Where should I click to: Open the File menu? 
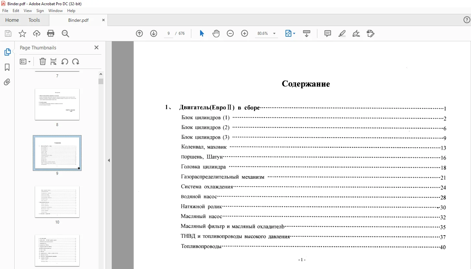(5, 11)
